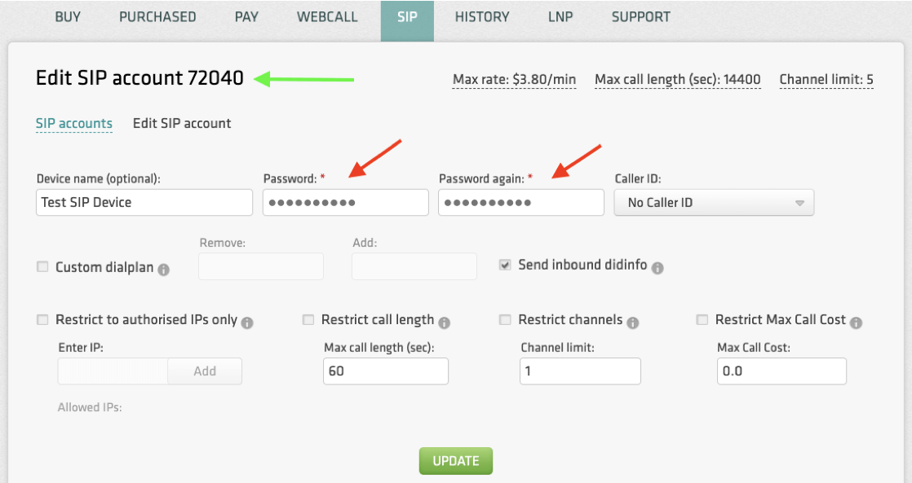This screenshot has height=483, width=912.
Task: Toggle the Restrict channels checkbox
Action: (x=505, y=320)
